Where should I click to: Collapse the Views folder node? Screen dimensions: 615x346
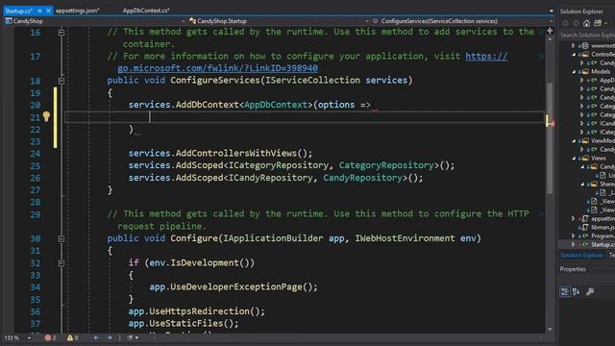[574, 158]
